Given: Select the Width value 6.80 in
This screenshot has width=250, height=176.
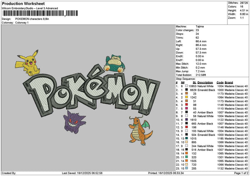Looking at the screenshot, I should click(x=244, y=14).
